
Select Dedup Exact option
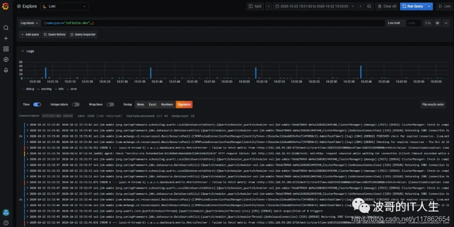pos(153,105)
